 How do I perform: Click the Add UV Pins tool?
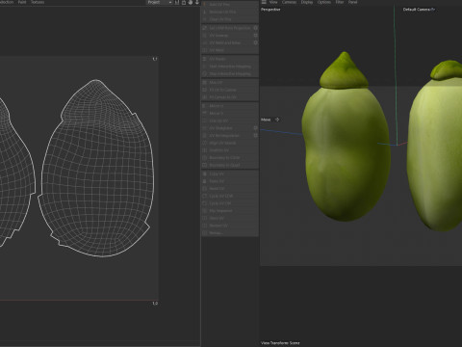pyautogui.click(x=230, y=5)
